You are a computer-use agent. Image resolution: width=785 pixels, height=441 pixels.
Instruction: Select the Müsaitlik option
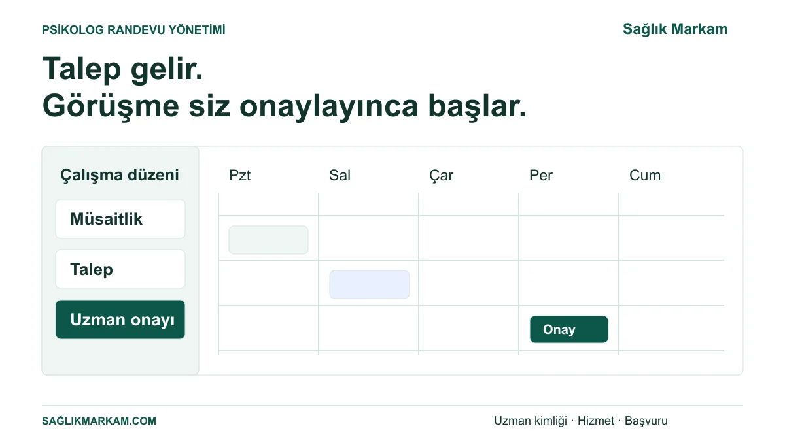tap(120, 219)
